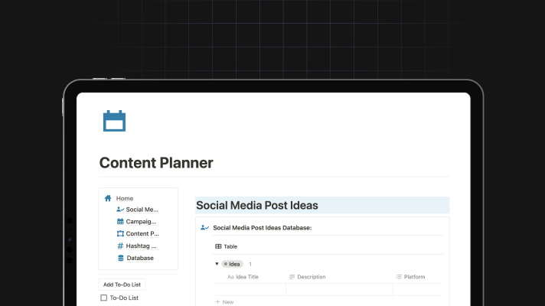545x306 pixels.
Task: Click the Campaig... calendar grid icon
Action: coord(120,221)
